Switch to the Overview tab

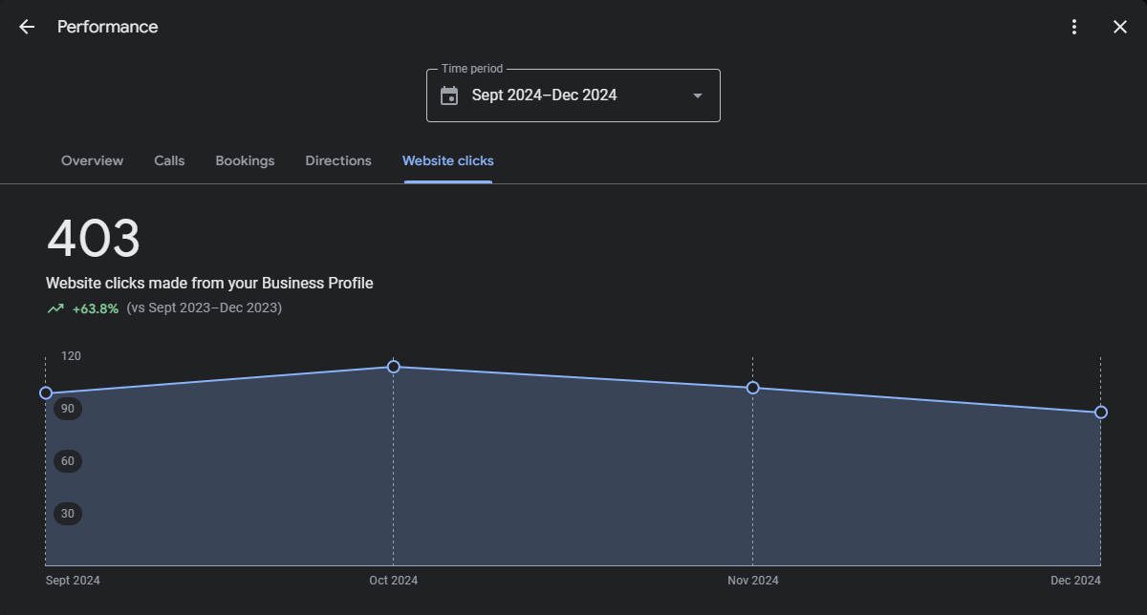(x=92, y=160)
